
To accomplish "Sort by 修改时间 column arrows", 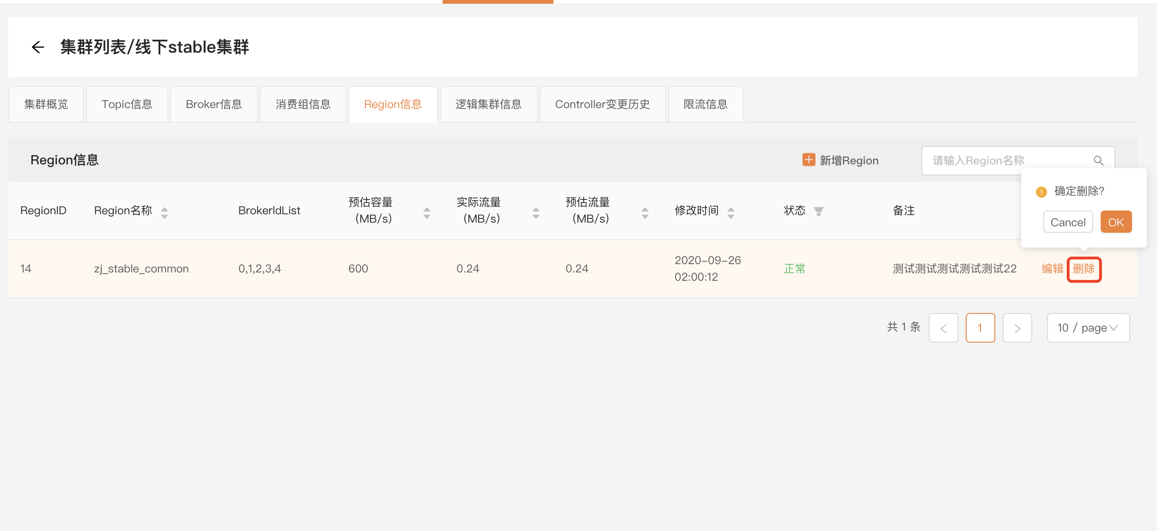I will (x=731, y=212).
